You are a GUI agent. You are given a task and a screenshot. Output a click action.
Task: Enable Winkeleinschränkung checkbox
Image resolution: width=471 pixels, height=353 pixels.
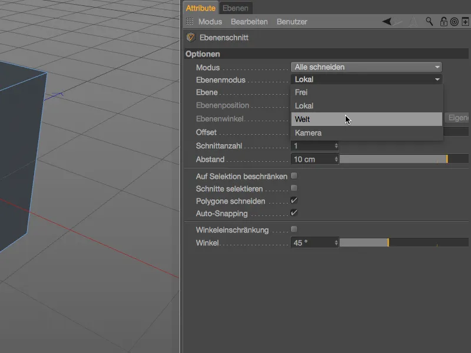click(294, 229)
